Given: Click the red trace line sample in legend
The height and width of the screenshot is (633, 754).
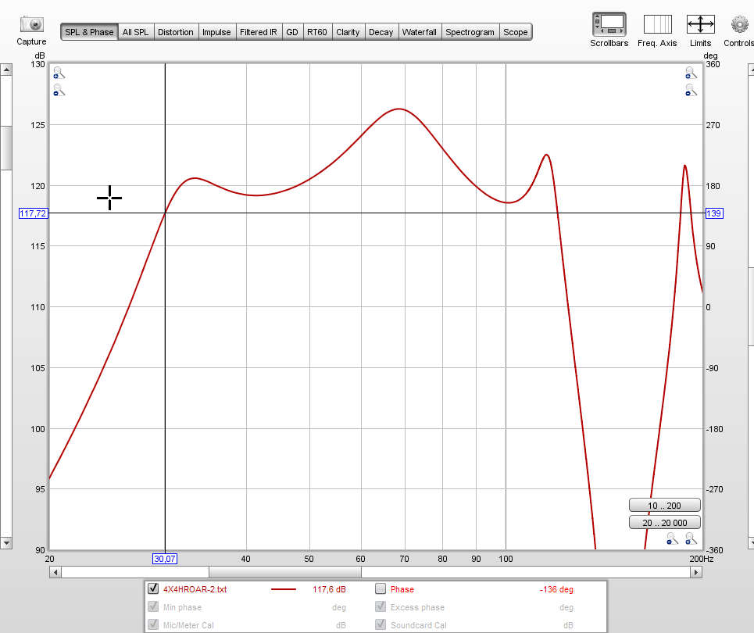Looking at the screenshot, I should pos(283,589).
